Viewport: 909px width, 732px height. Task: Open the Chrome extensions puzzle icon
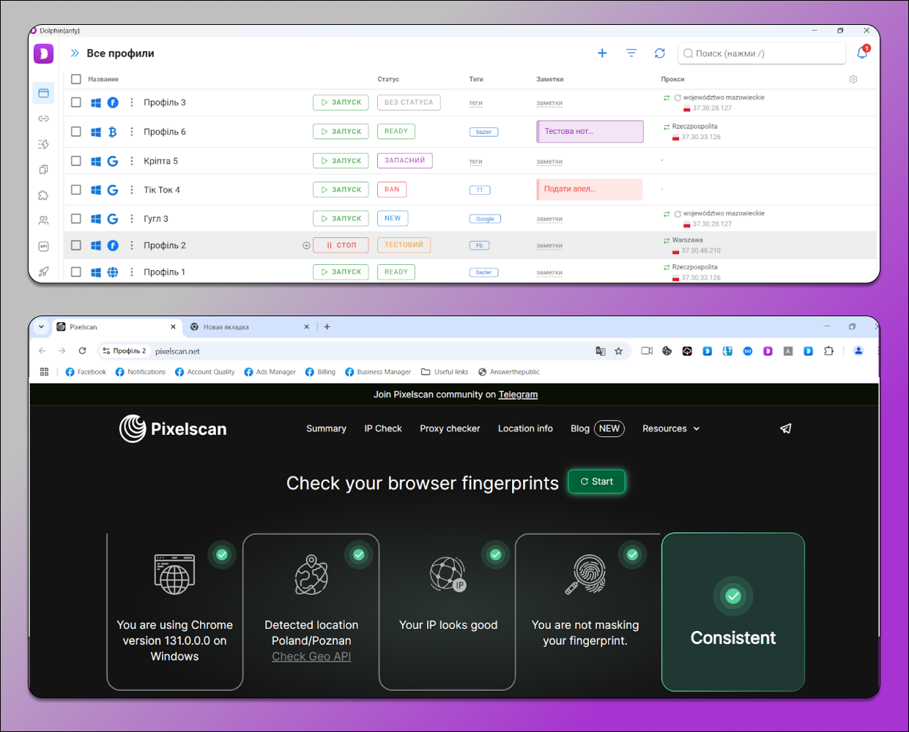tap(828, 351)
